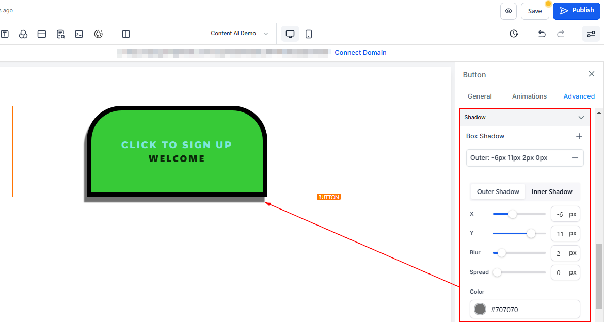The image size is (604, 322).
Task: Click the split layout columns icon
Action: pyautogui.click(x=126, y=34)
